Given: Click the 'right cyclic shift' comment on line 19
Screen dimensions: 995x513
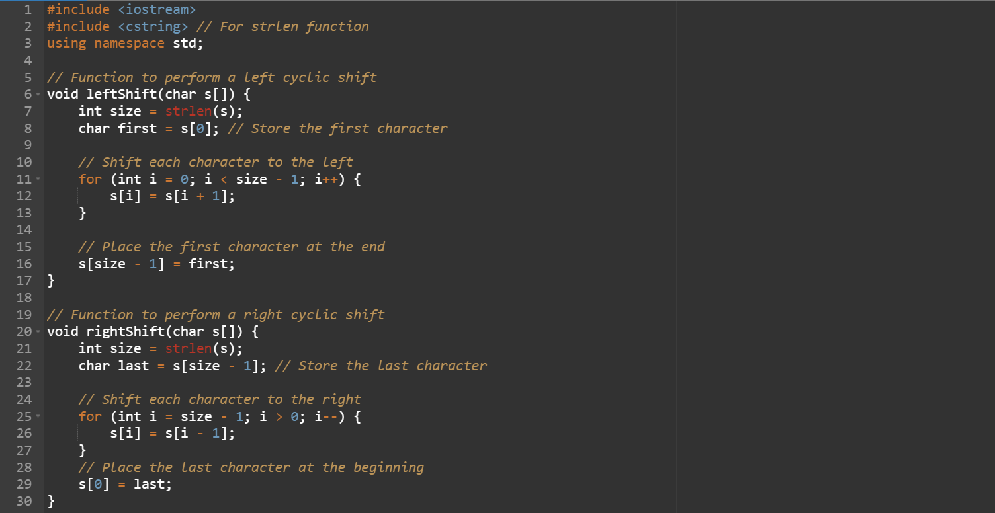Looking at the screenshot, I should 314,315.
